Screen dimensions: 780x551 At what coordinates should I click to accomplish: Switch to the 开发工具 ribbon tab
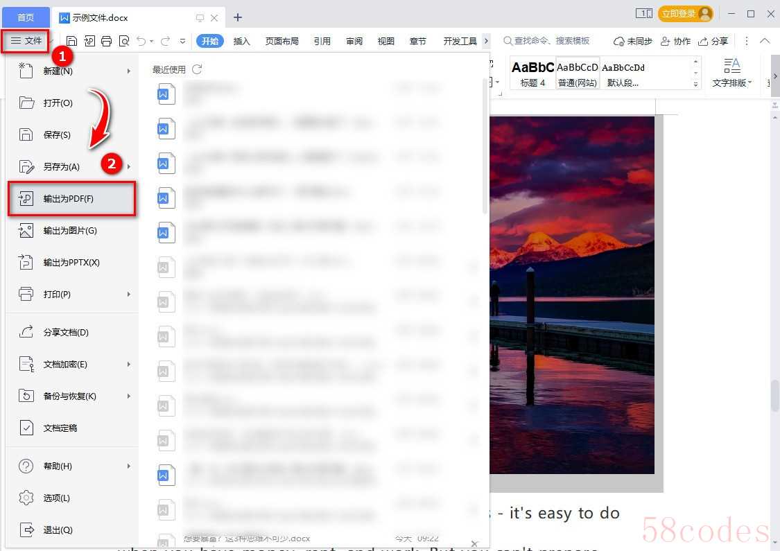460,41
